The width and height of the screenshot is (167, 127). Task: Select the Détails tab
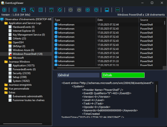[123, 75]
